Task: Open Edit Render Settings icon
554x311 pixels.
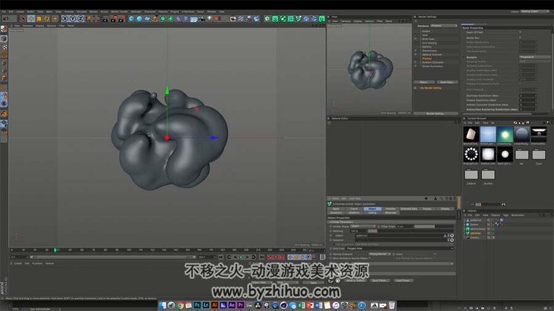Action: coord(121,18)
